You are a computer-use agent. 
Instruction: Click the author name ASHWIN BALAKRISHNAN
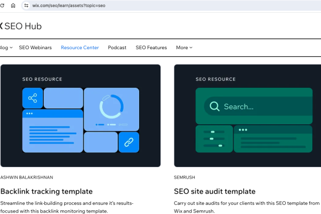point(27,177)
